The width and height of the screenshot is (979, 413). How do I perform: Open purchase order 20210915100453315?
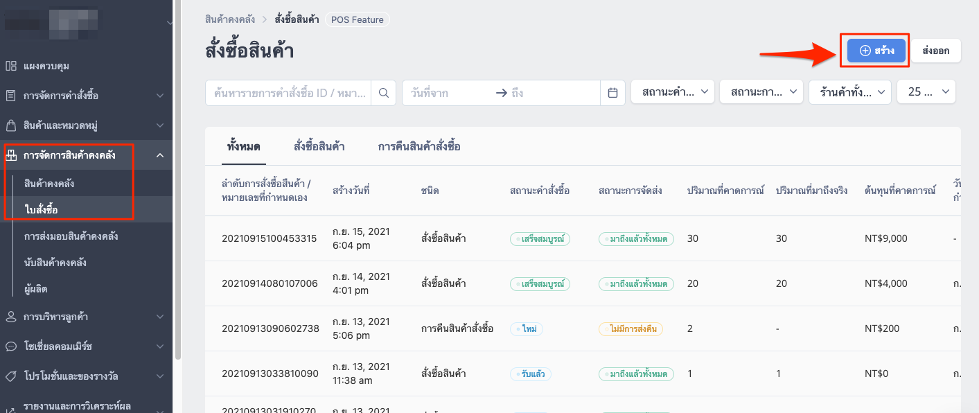269,238
